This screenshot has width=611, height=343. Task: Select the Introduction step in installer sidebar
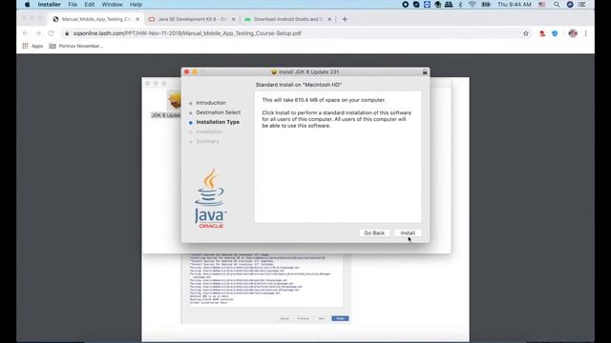[211, 103]
